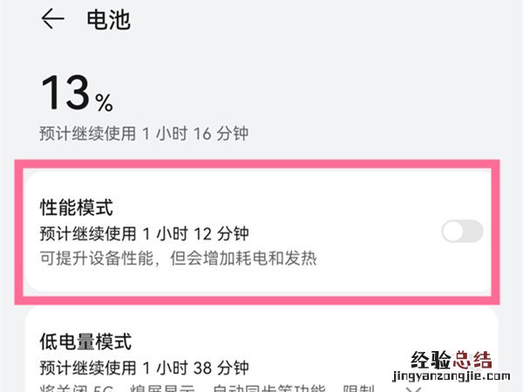Click the 1 小时 12 分钟 estimate line
Screen dimensions: 523x392
(x=144, y=233)
